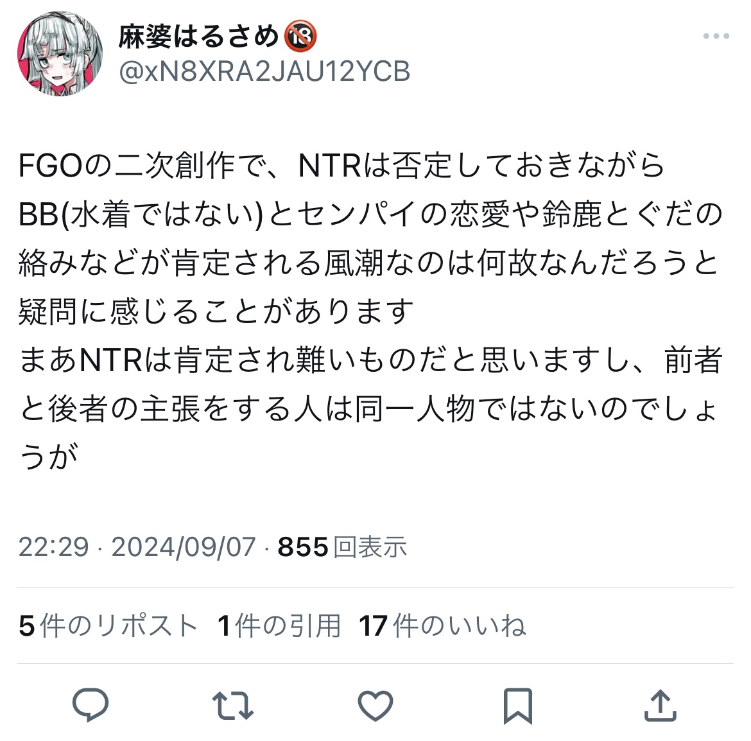Tap the repost arrows icon
Screen dimensions: 751x741
(x=232, y=705)
